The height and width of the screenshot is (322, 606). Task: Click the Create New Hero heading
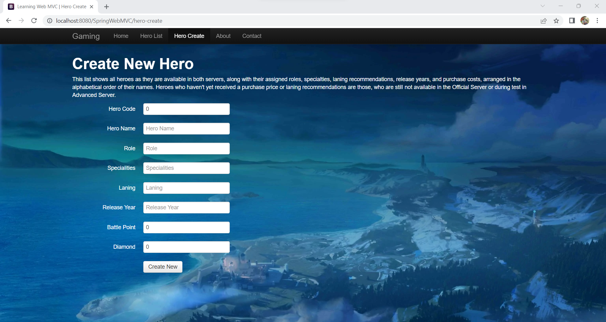(x=133, y=64)
